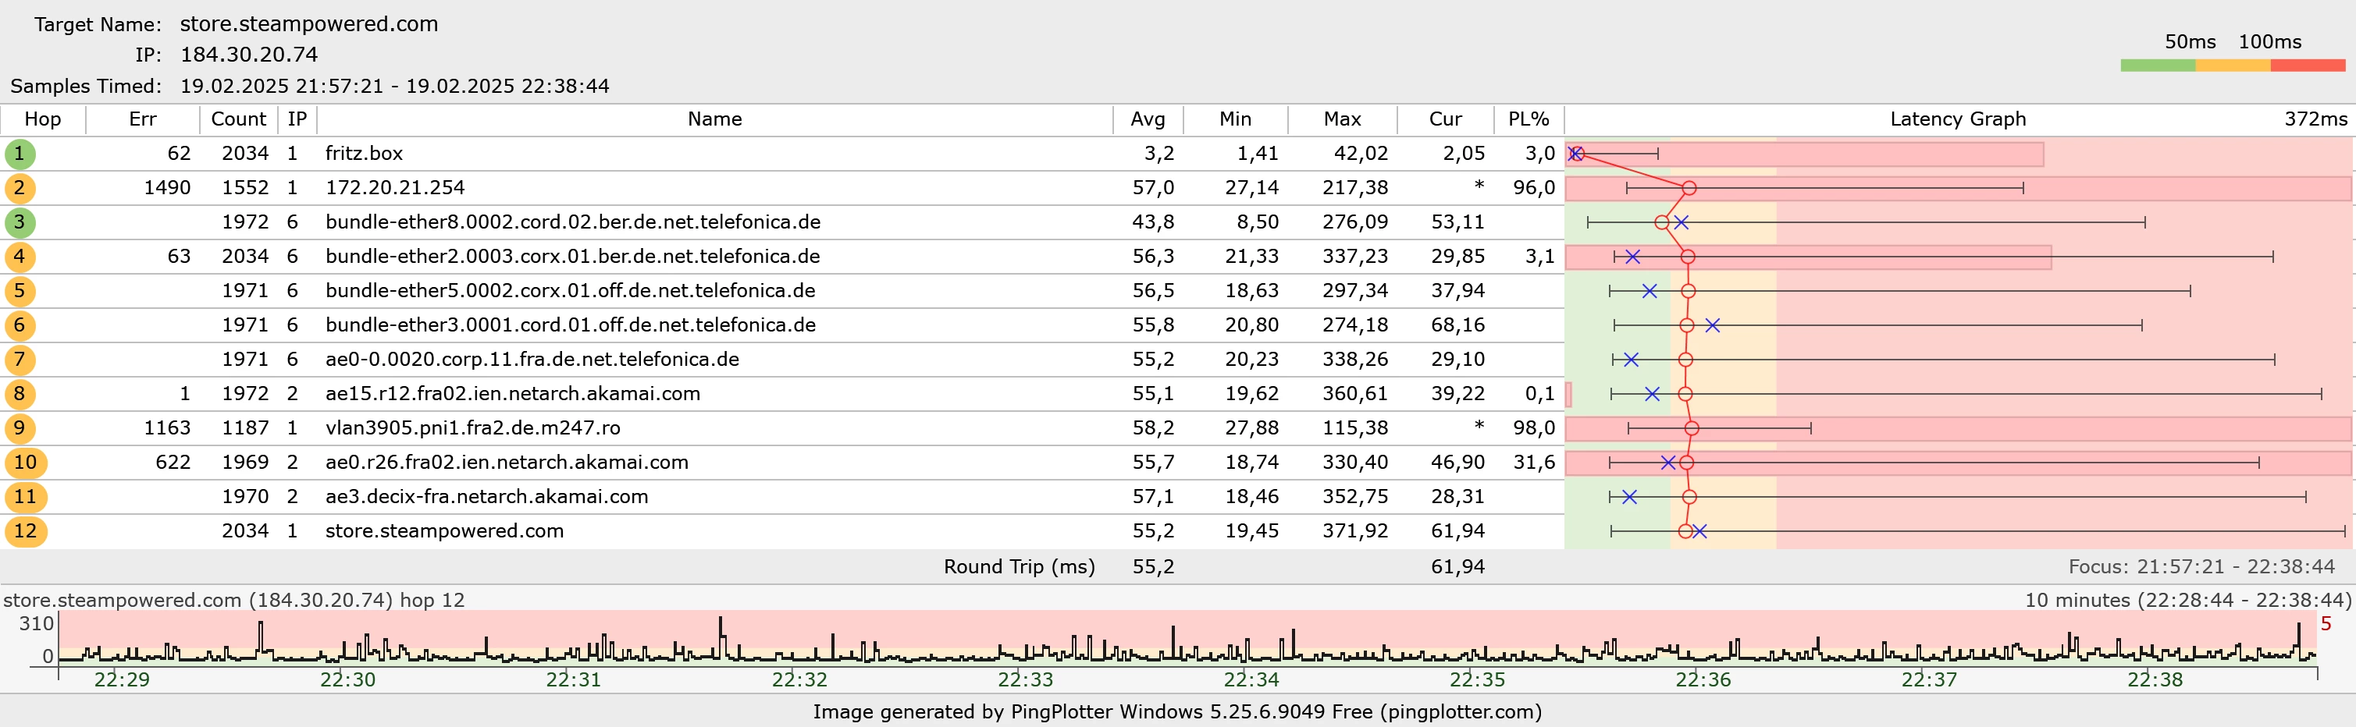Click the hop 12 circle icon

coord(26,530)
